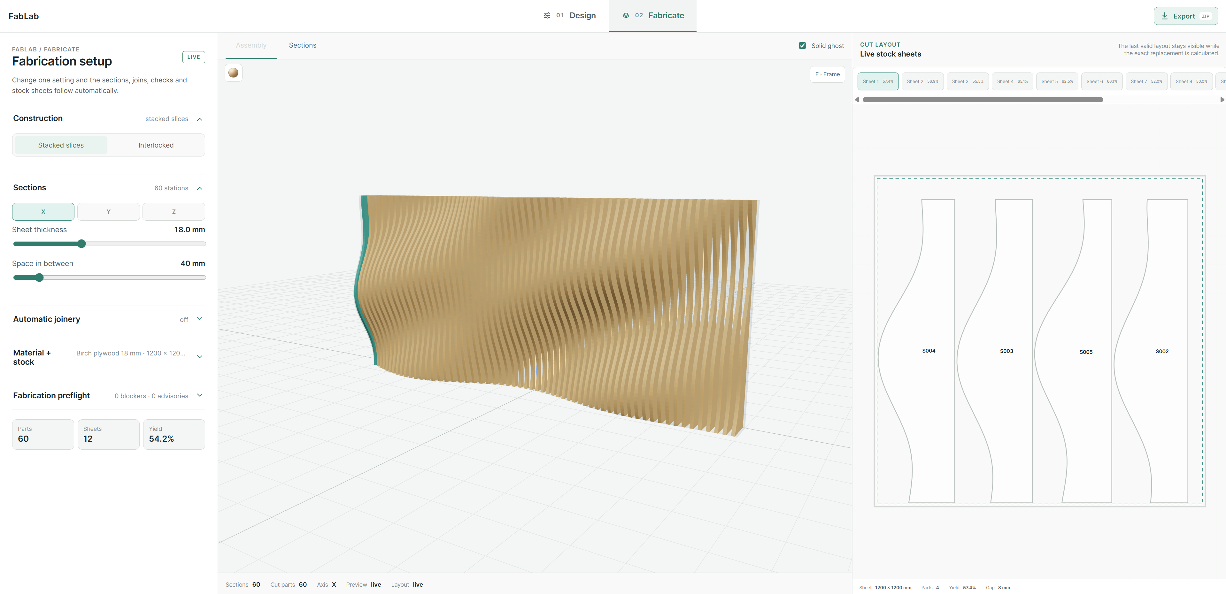Select the Sheet 3 tab

coord(968,81)
